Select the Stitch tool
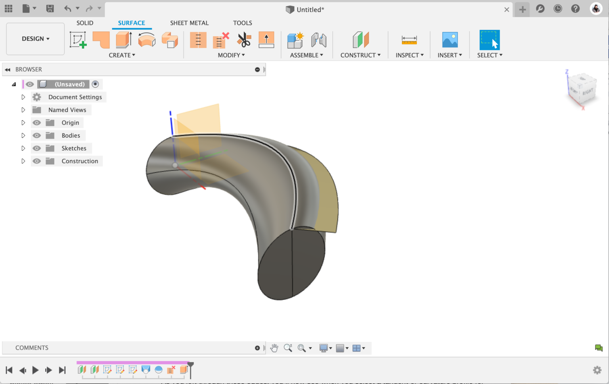The image size is (609, 384). click(x=198, y=40)
